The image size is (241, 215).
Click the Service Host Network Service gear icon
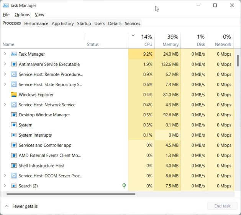[x=14, y=105]
